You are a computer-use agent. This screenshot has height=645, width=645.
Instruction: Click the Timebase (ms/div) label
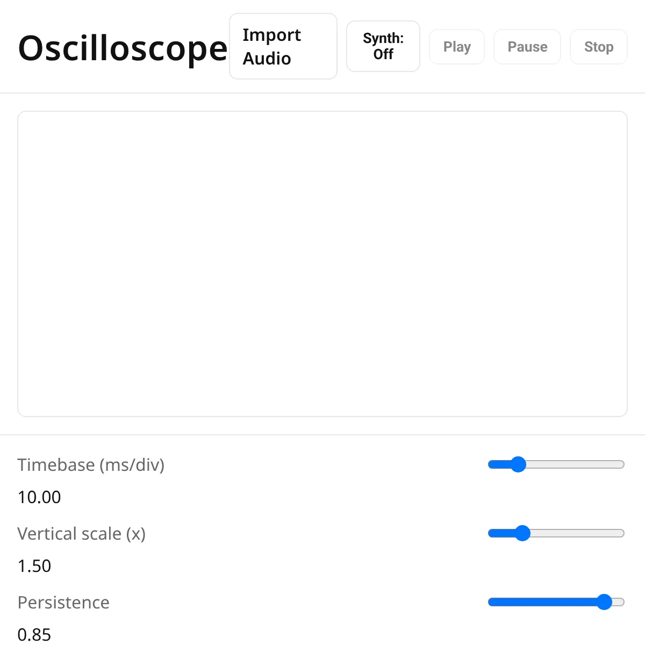[91, 464]
